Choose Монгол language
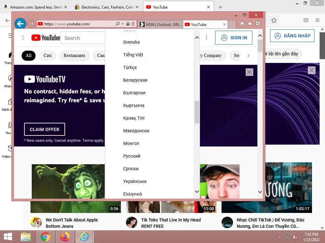Image resolution: width=325 pixels, height=243 pixels. point(131,143)
